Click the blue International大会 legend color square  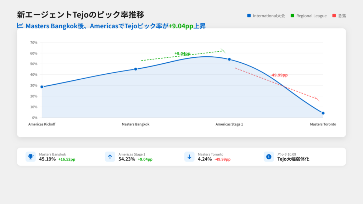tap(249, 16)
